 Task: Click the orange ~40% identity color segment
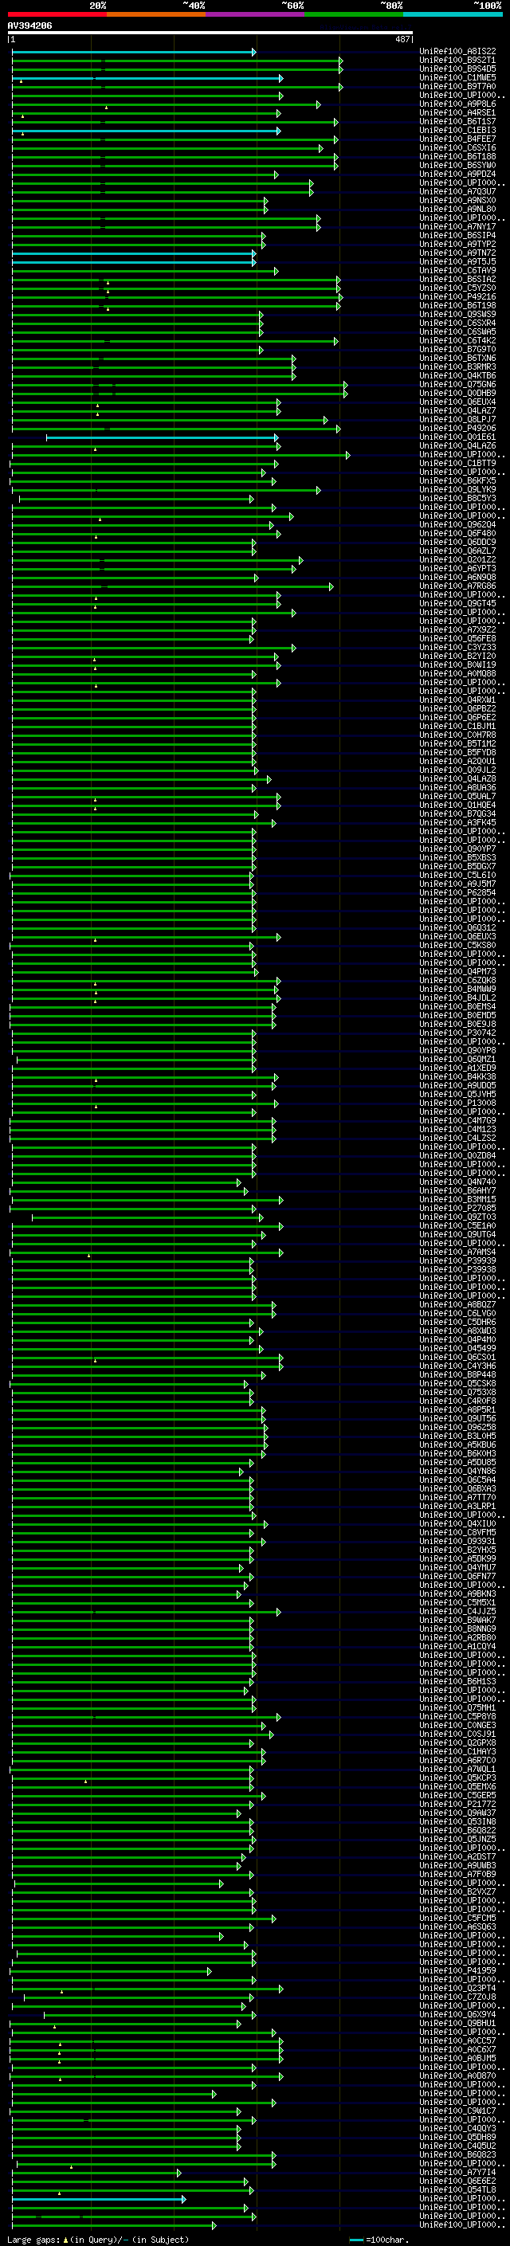pyautogui.click(x=156, y=14)
